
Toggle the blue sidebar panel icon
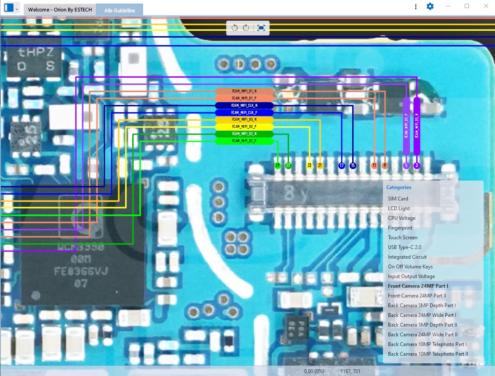(x=9, y=8)
